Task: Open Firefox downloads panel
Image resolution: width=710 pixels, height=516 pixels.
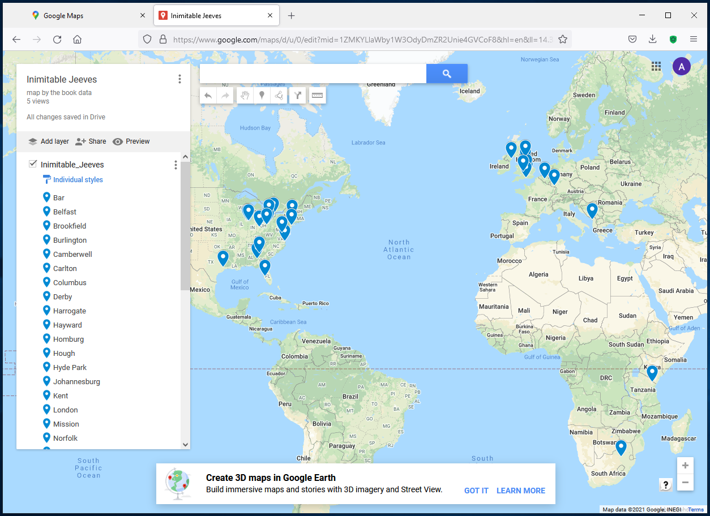Action: click(x=653, y=39)
